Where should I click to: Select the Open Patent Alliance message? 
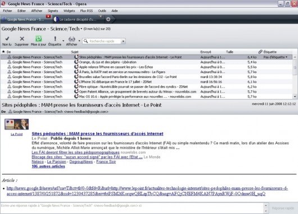pos(146,92)
